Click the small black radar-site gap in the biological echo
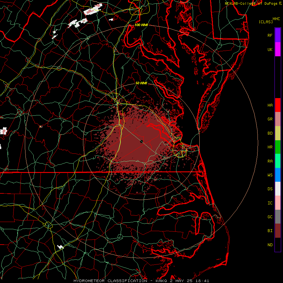The image size is (283, 283). pos(142,141)
